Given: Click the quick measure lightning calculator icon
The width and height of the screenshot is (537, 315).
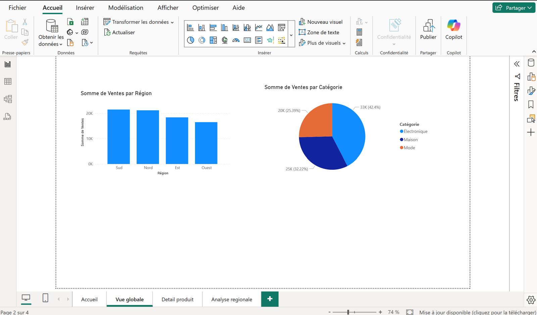Looking at the screenshot, I should point(359,43).
